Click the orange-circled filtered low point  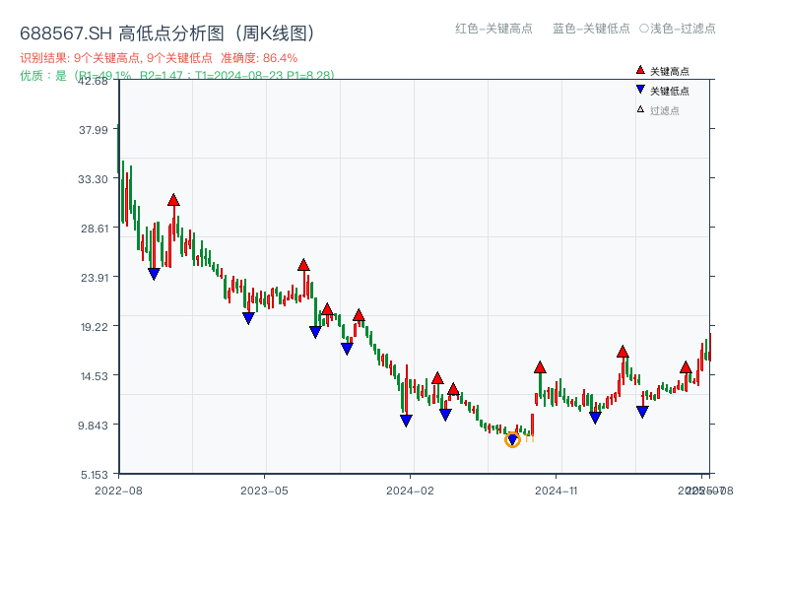pyautogui.click(x=513, y=439)
